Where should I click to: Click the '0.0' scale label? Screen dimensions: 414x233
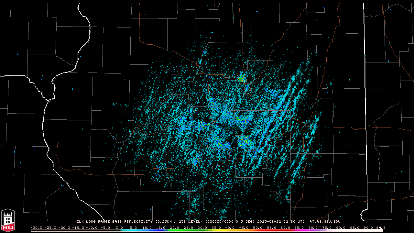119,228
